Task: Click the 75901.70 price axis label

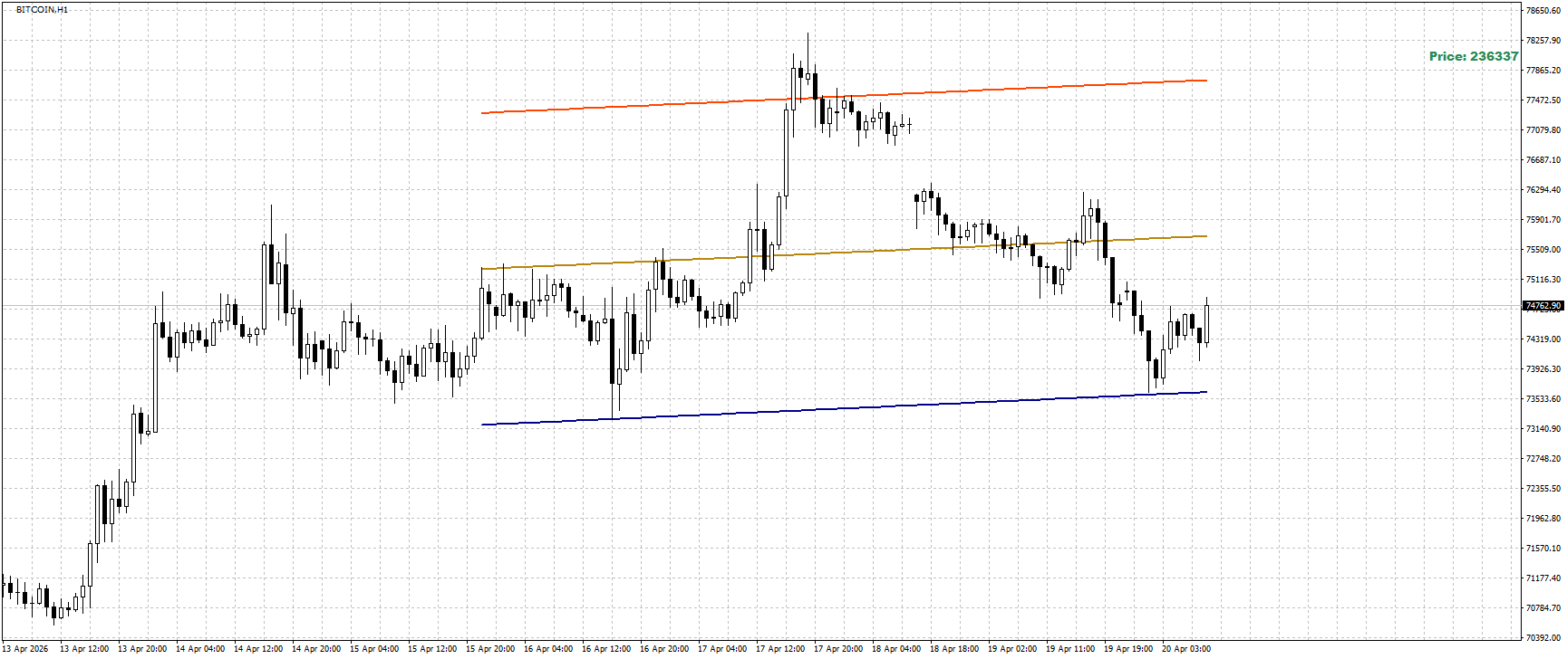Action: click(x=1543, y=220)
